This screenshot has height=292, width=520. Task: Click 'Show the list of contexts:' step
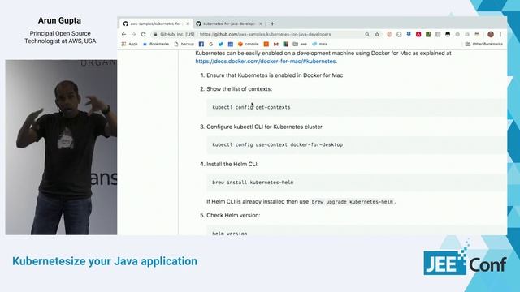pyautogui.click(x=239, y=89)
